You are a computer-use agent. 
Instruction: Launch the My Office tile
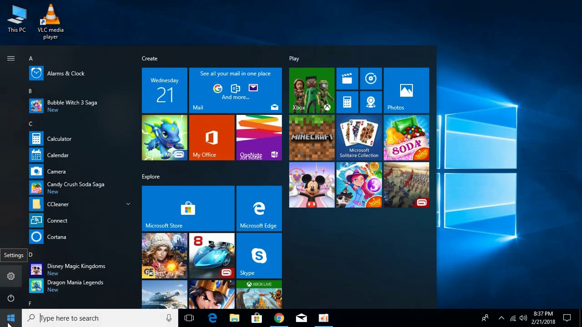(212, 138)
